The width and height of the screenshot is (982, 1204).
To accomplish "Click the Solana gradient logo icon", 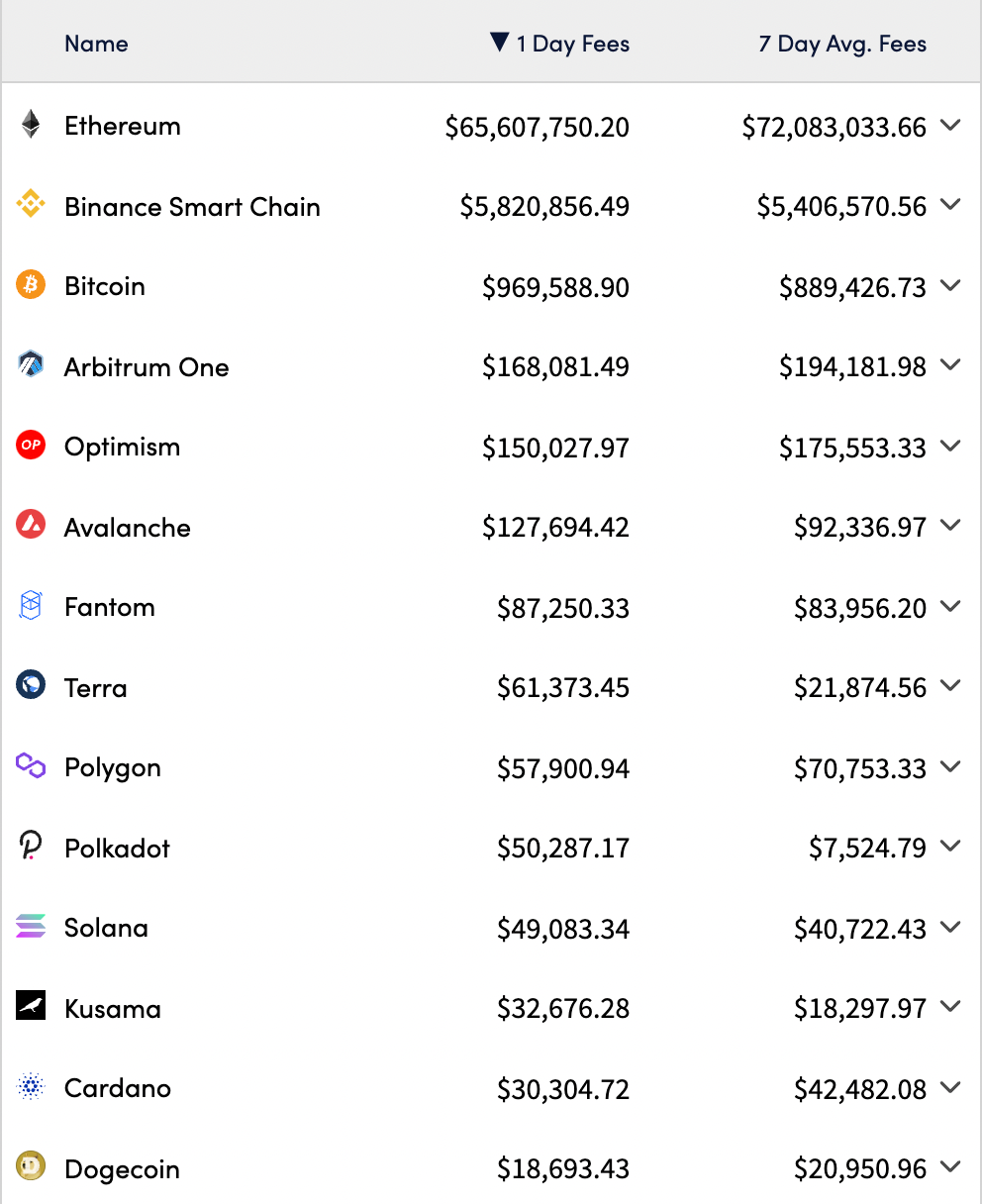I will pos(31,928).
